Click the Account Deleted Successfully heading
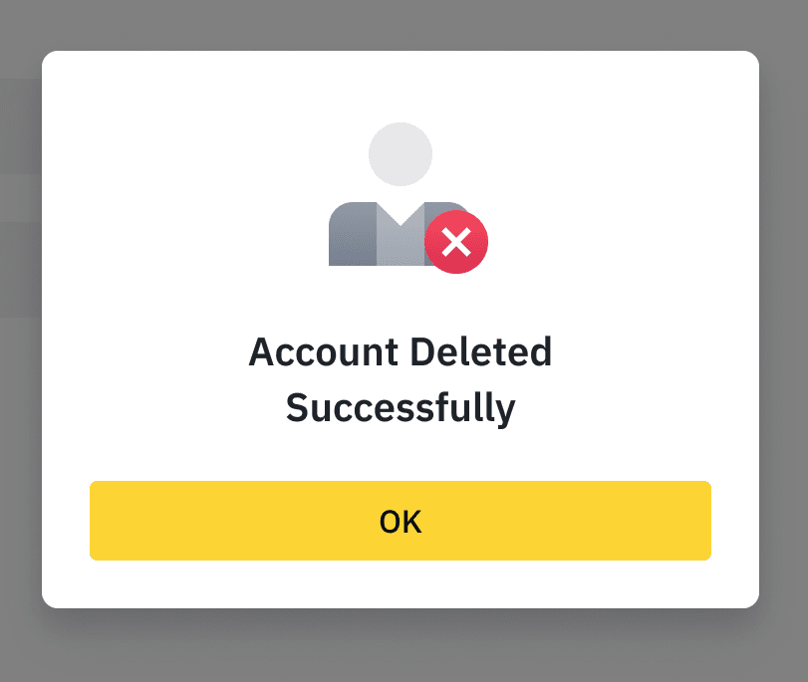The width and height of the screenshot is (808, 682). click(401, 378)
